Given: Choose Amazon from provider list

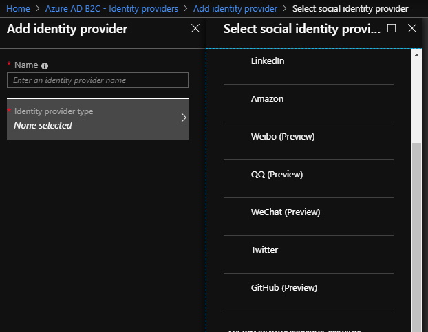Looking at the screenshot, I should (267, 99).
